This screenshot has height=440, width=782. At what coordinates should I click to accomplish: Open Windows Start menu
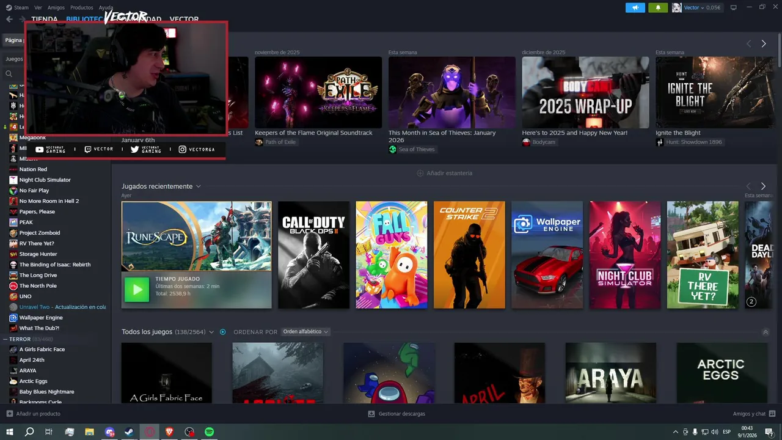click(10, 431)
